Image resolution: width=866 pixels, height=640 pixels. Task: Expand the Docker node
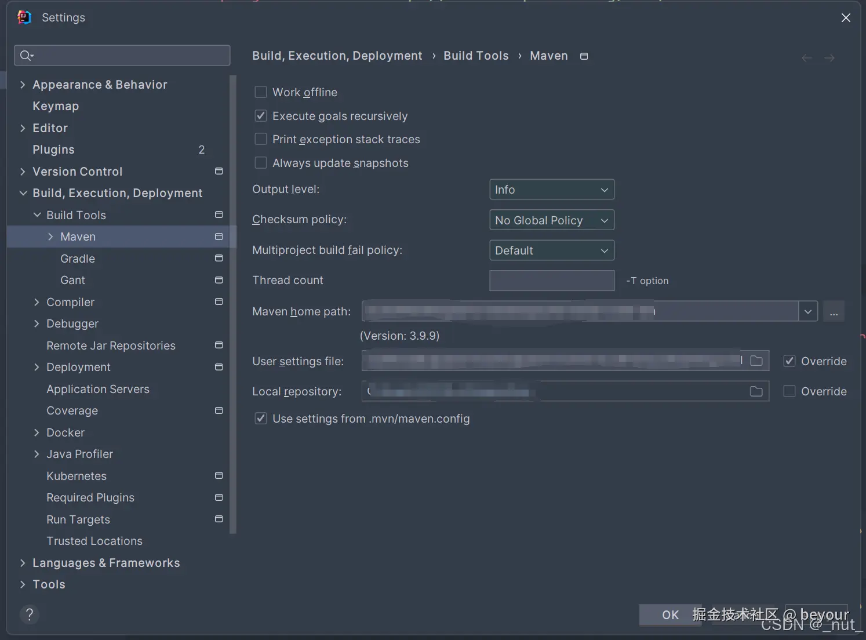pyautogui.click(x=37, y=432)
